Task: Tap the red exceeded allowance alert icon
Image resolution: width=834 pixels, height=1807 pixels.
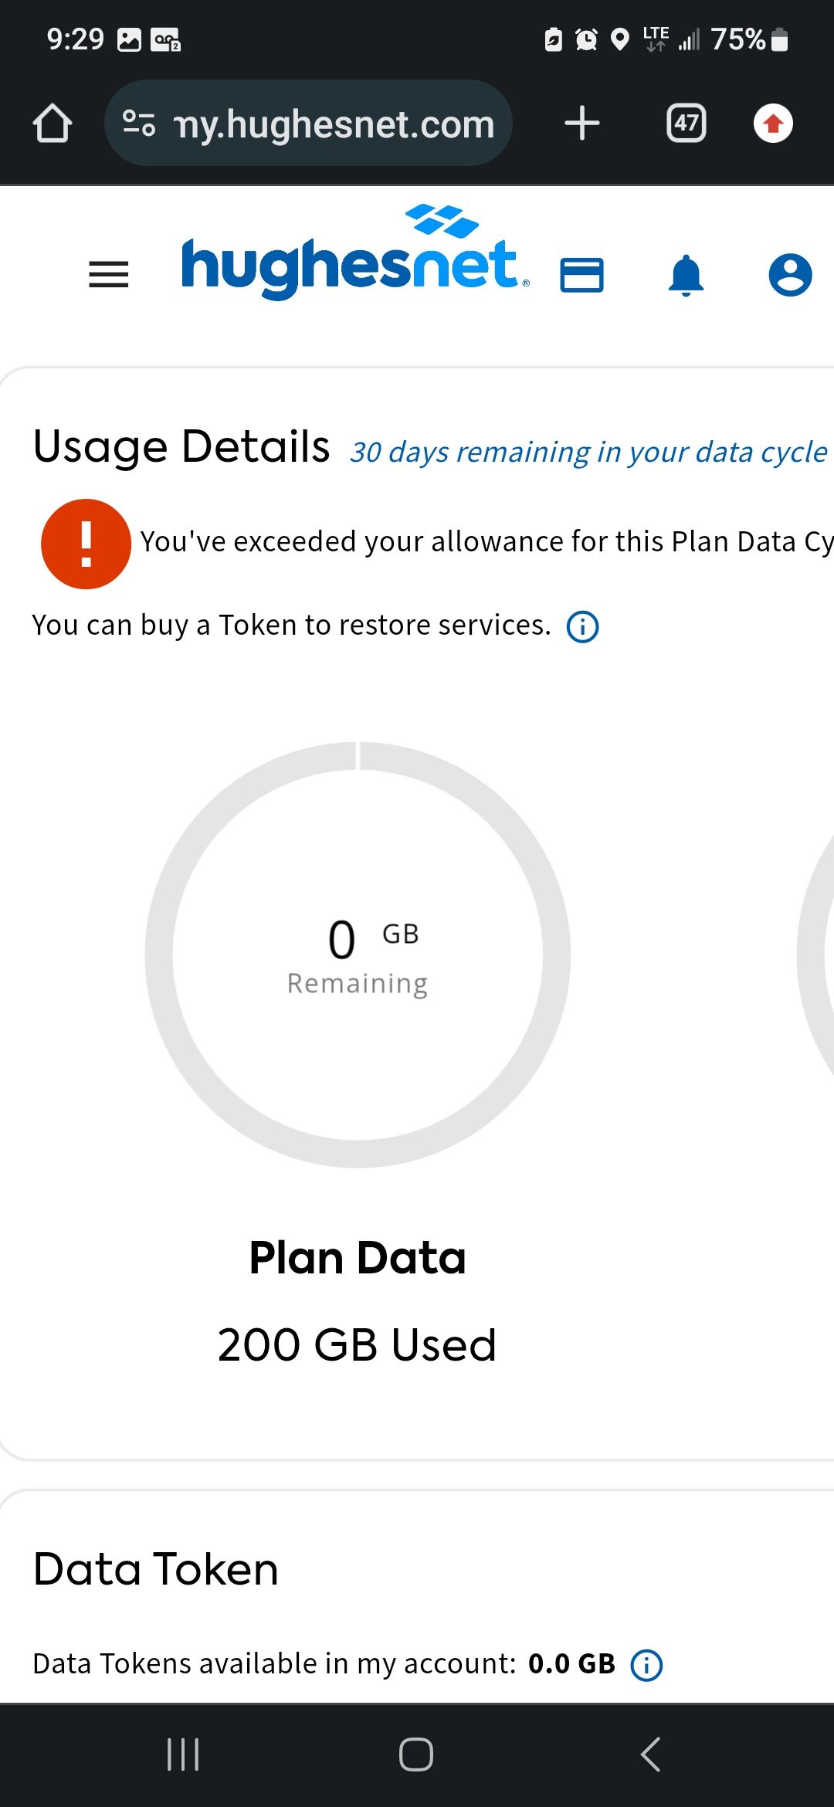Action: click(x=86, y=544)
